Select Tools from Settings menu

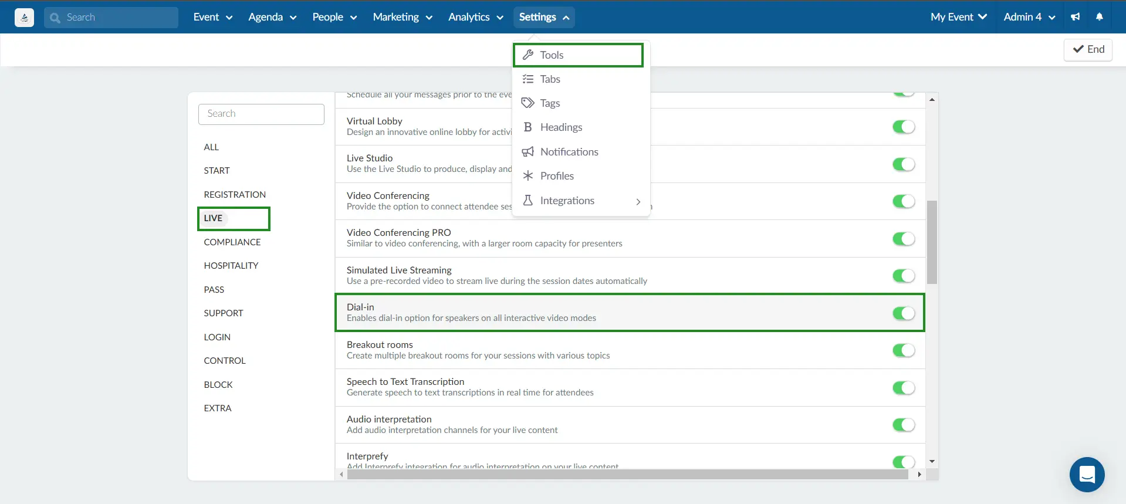[579, 55]
